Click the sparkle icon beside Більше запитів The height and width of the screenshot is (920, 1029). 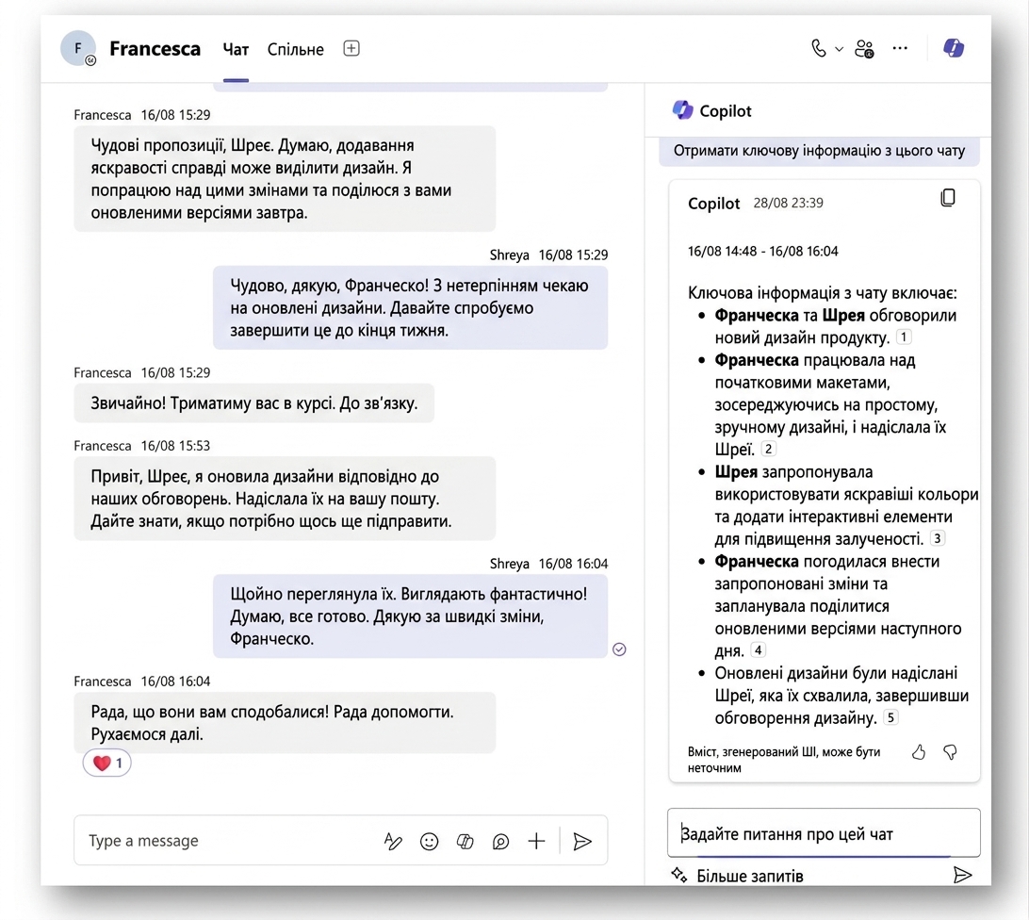pyautogui.click(x=679, y=875)
